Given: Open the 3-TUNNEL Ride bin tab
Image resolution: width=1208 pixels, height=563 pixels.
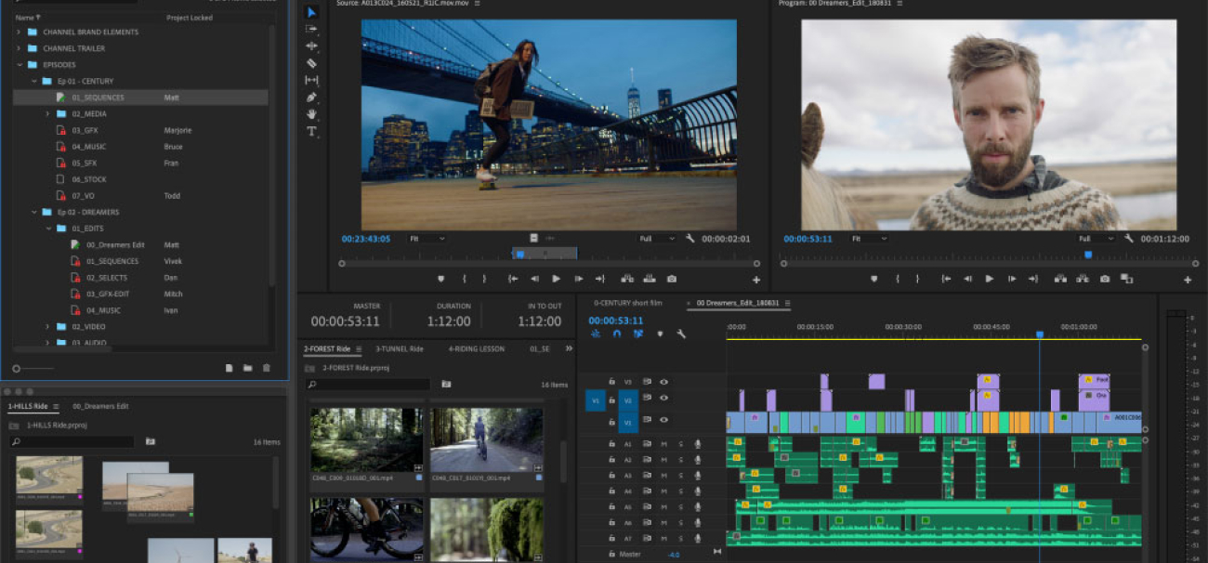Looking at the screenshot, I should 399,349.
